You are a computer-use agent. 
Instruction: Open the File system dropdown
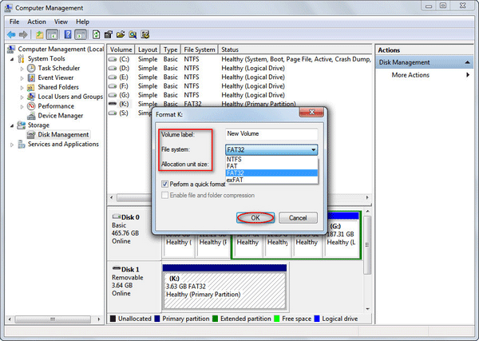271,149
